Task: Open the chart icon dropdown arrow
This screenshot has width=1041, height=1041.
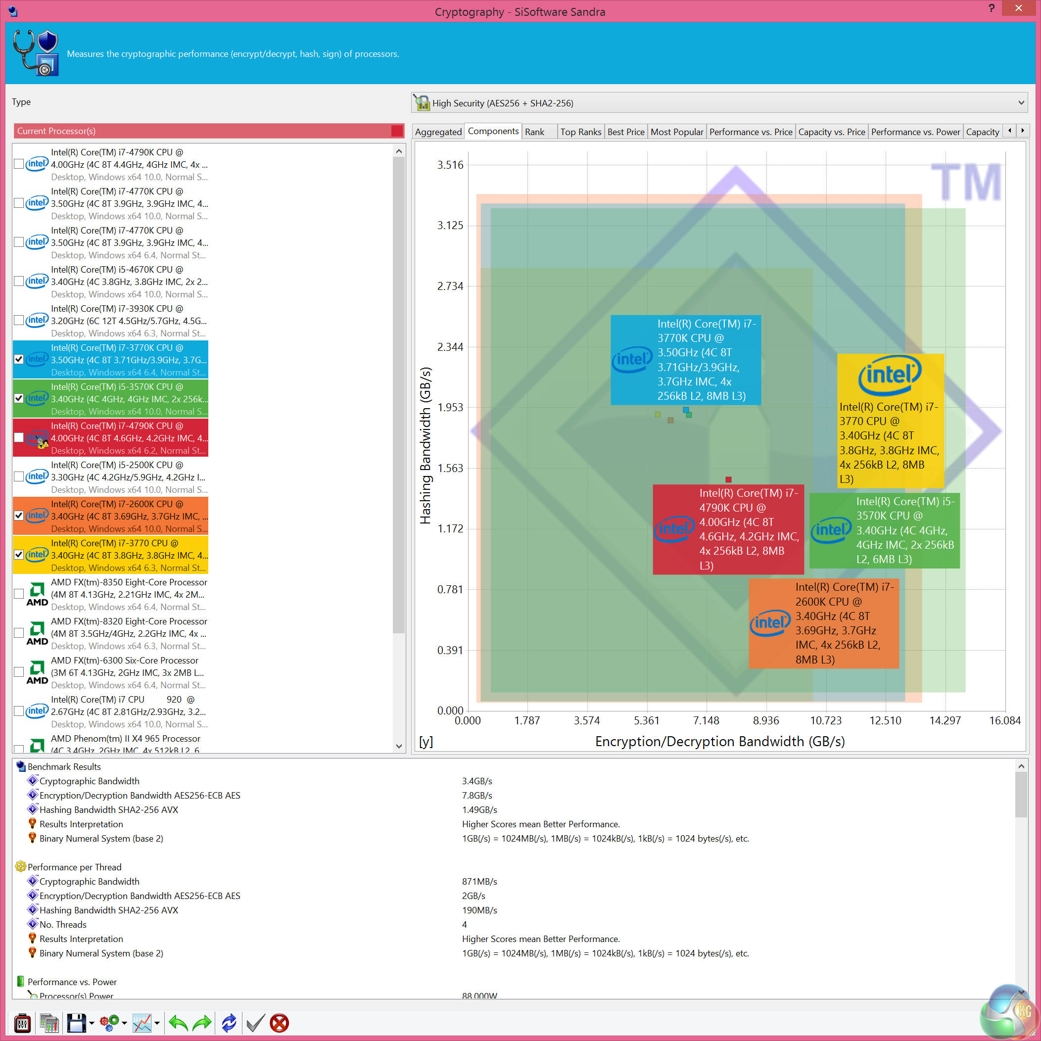Action: (157, 1023)
